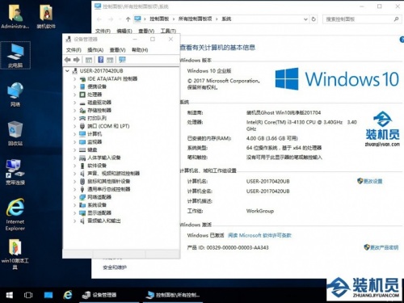404x303 pixels.
Task: Select the 声音、视频和游戏控制器 speaker icon
Action: (82, 174)
